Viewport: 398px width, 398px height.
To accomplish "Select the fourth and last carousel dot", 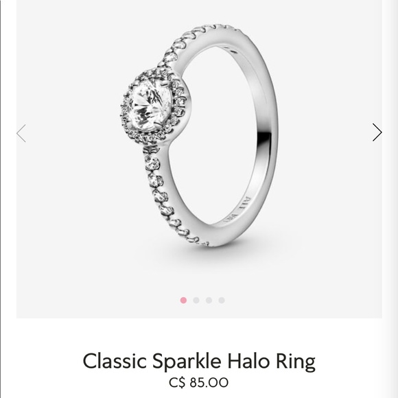I will [x=222, y=301].
